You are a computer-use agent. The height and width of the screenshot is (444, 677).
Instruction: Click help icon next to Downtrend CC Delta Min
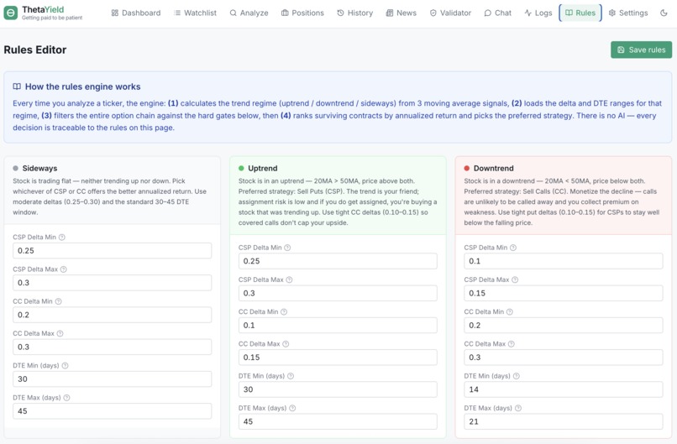click(x=510, y=312)
